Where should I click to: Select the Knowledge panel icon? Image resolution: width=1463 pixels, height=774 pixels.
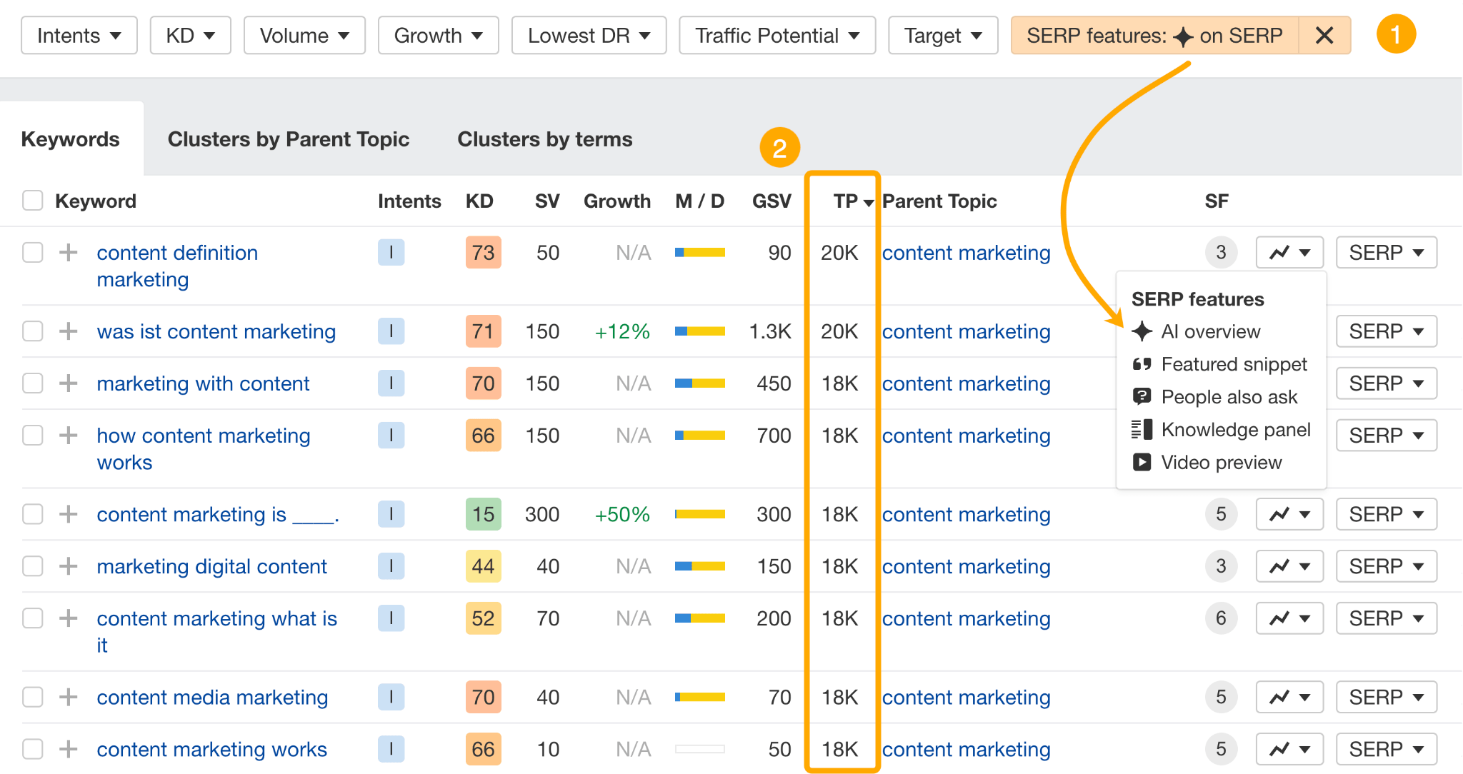[1142, 429]
